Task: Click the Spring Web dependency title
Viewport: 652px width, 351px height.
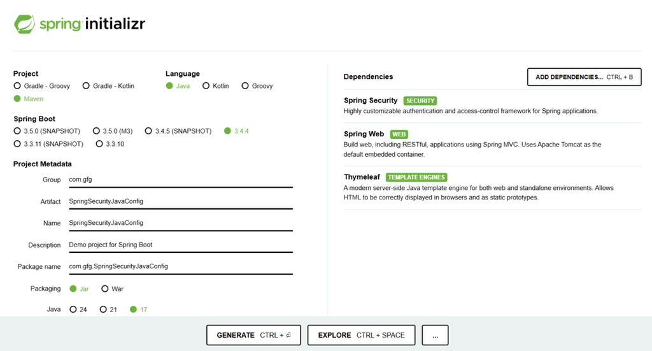Action: (x=364, y=134)
